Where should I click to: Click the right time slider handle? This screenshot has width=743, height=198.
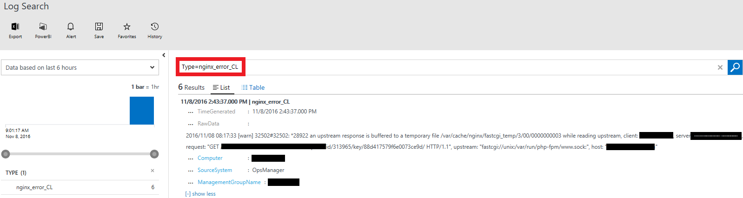point(154,154)
